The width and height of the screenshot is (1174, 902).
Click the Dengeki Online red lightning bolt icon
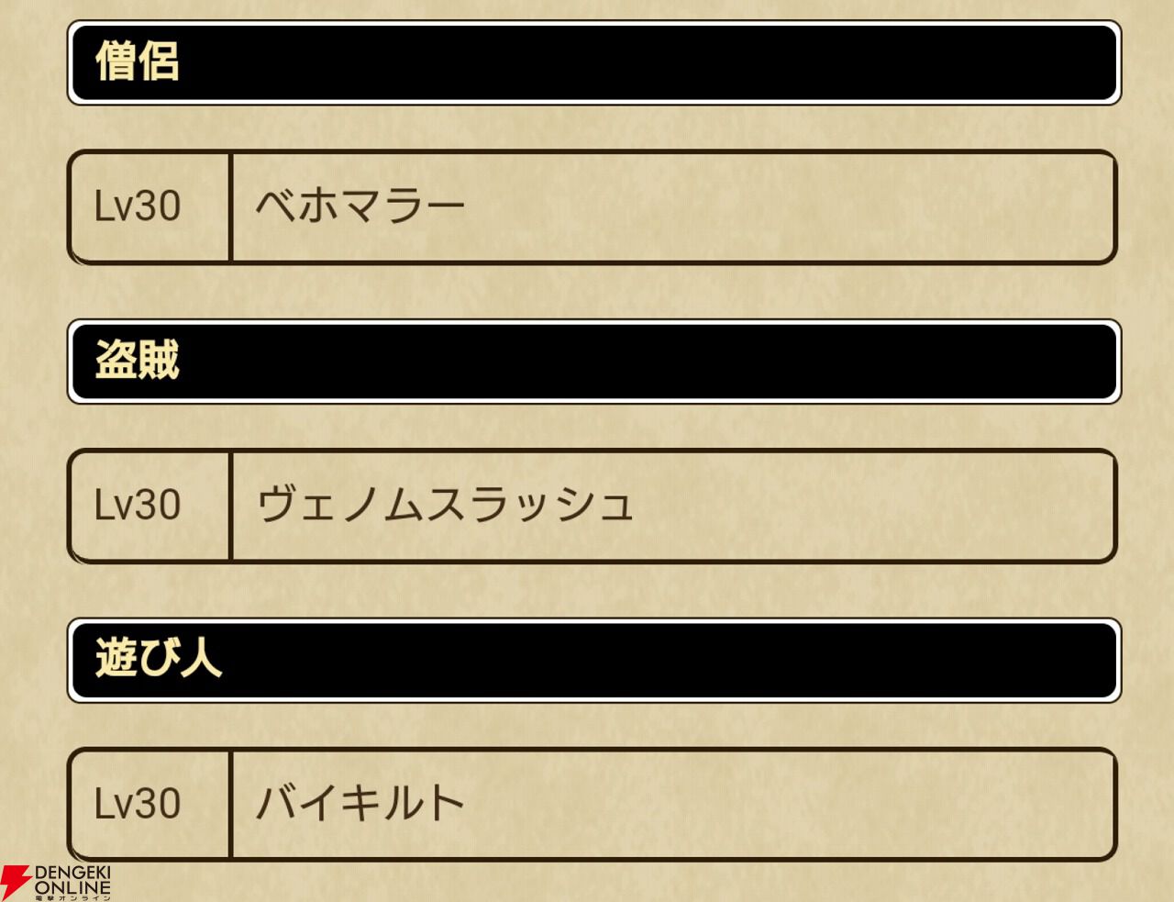16,882
